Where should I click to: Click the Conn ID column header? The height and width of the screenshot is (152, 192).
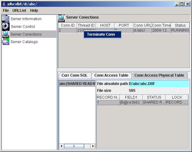point(67,25)
